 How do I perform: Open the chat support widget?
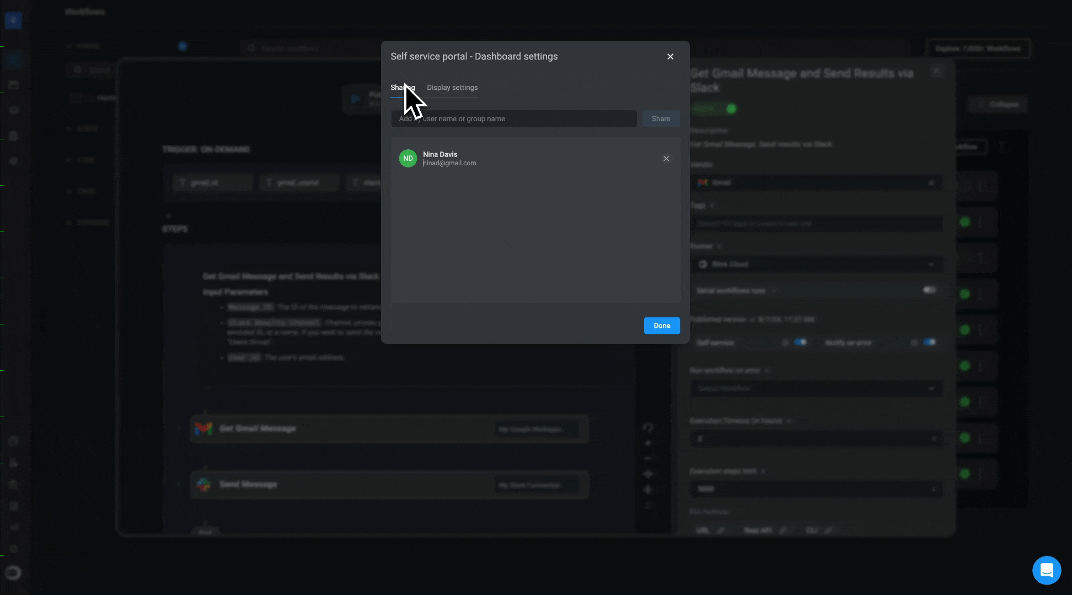1046,570
